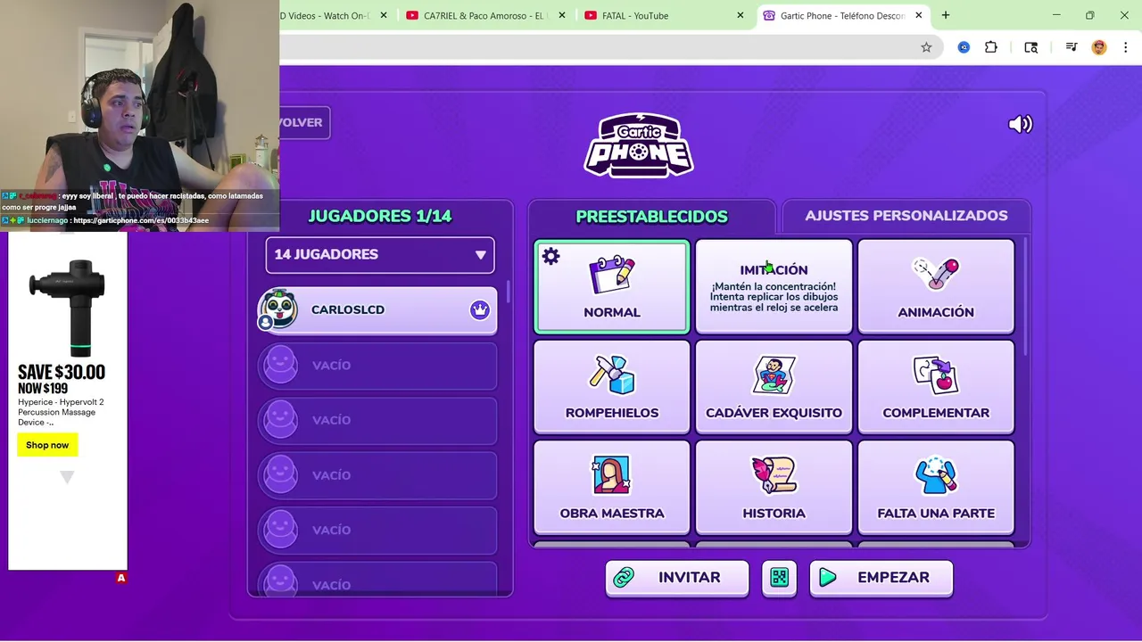Open the 14 Jugadores dropdown
The image size is (1142, 642).
click(x=380, y=254)
